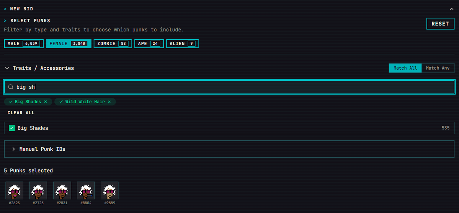This screenshot has width=459, height=213.
Task: Click the magnifier search icon
Action: (x=11, y=87)
